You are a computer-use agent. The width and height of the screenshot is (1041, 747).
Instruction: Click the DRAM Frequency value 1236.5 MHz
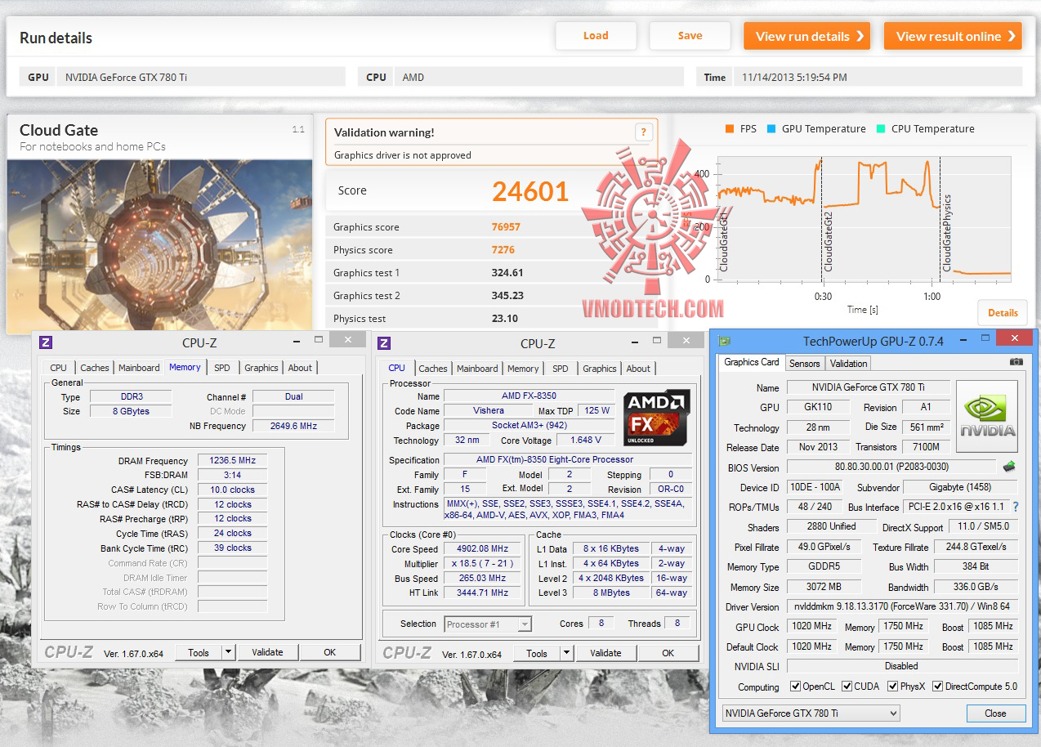[x=232, y=460]
